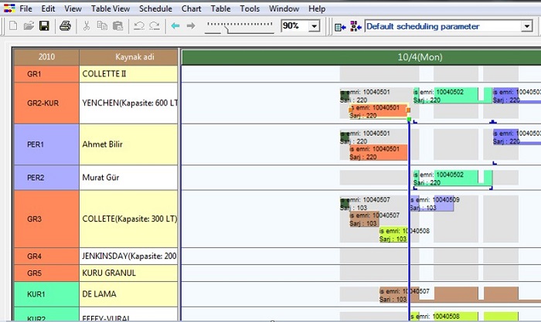Image resolution: width=541 pixels, height=322 pixels.
Task: Open the Table View menu
Action: [111, 8]
